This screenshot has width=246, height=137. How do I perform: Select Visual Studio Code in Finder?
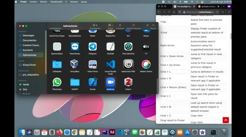(x=110, y=64)
